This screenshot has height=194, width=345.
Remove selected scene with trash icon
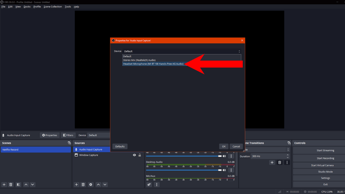click(11, 185)
